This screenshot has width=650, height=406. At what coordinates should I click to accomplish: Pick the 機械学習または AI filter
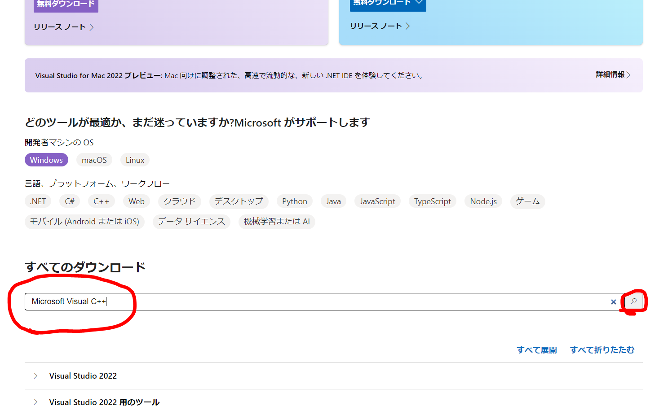point(277,222)
